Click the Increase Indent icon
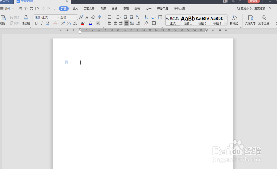Image resolution: width=277 pixels, height=169 pixels. tap(131, 17)
